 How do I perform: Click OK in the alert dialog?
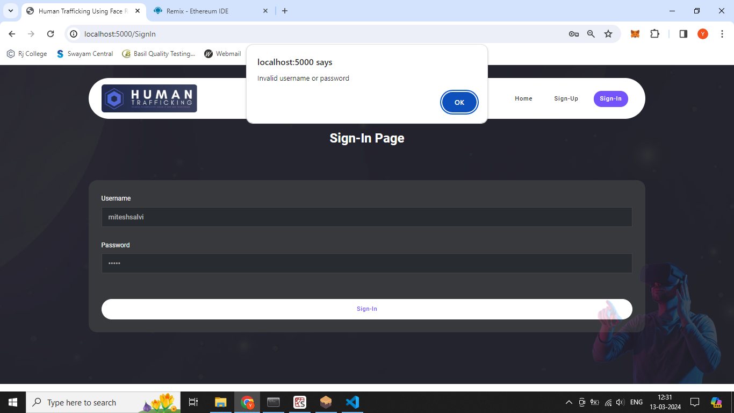(x=459, y=102)
